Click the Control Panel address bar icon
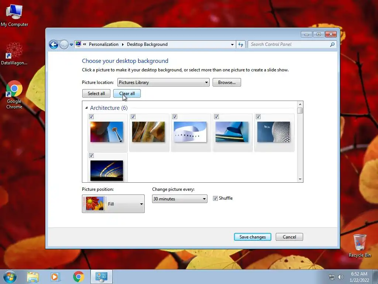The height and width of the screenshot is (284, 378). coord(78,44)
